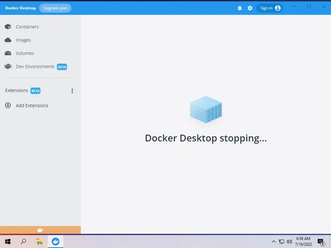Open File Explorer from the taskbar
The height and width of the screenshot is (248, 331).
point(39,242)
